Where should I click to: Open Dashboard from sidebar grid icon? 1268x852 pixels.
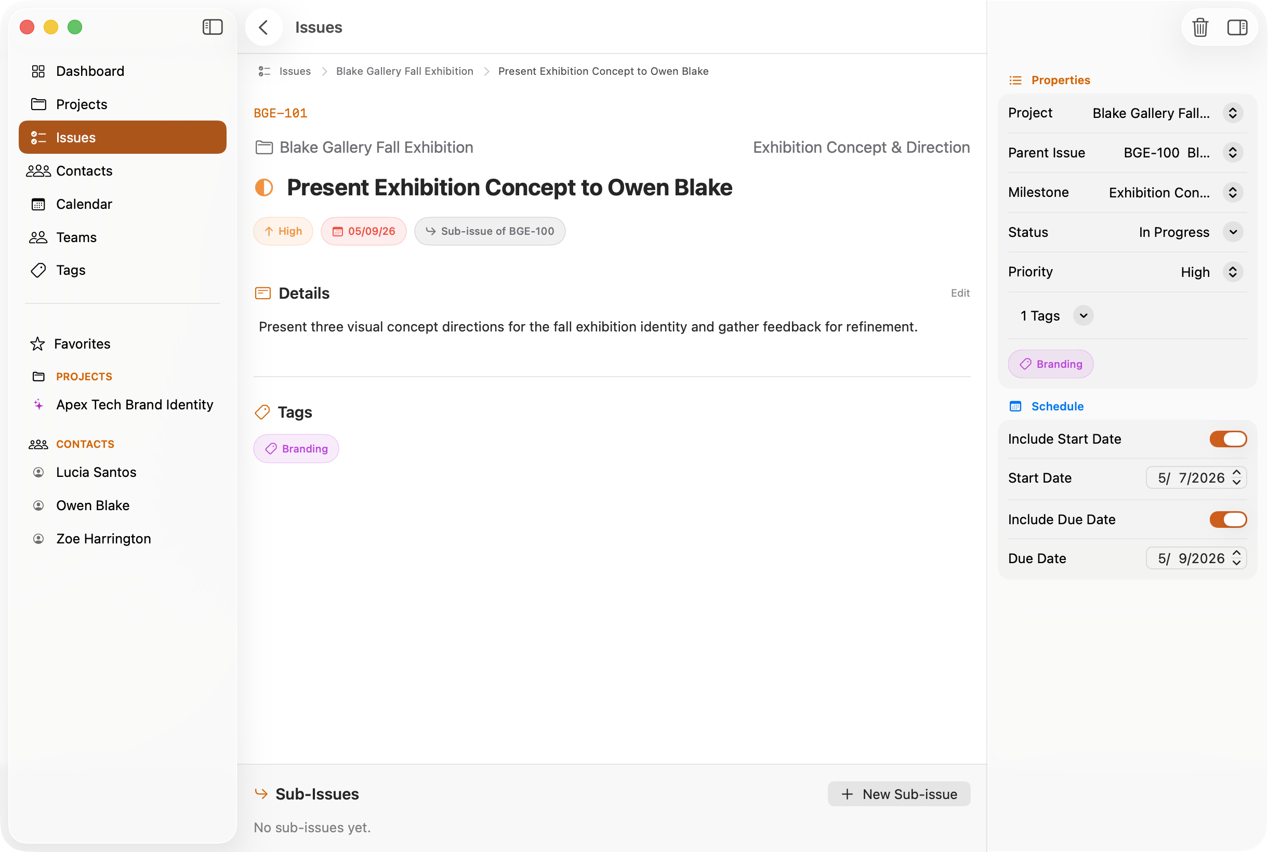pyautogui.click(x=38, y=71)
